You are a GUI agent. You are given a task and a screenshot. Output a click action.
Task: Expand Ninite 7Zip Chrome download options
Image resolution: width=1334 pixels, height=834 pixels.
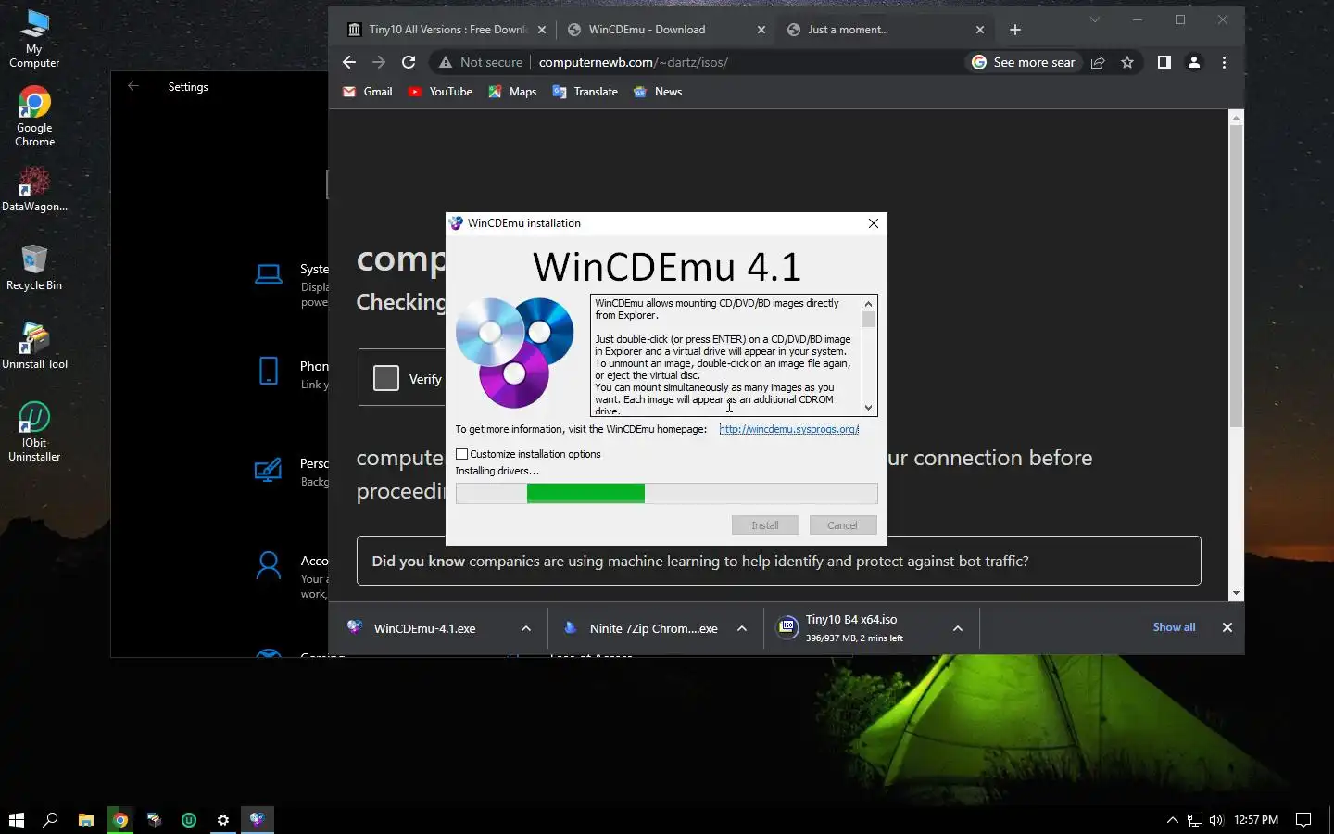click(742, 628)
